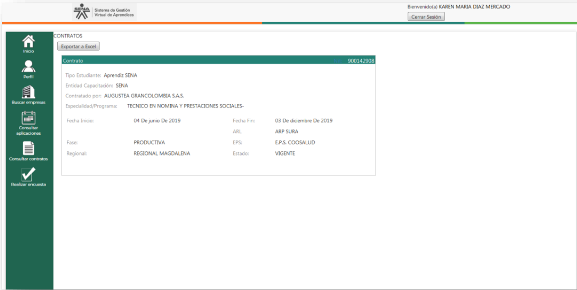Click the Regional label
577x290 pixels.
click(77, 153)
